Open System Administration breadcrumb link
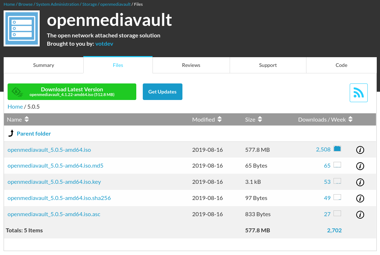Viewport: 380px width, 255px height. tap(57, 4)
